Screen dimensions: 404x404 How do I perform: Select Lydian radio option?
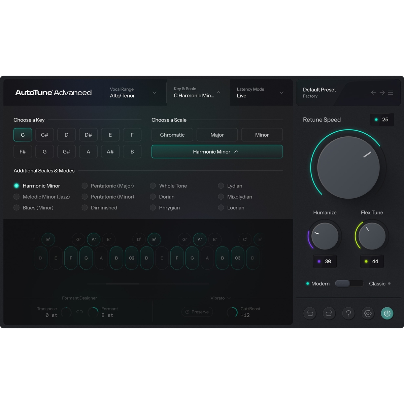[x=221, y=186]
